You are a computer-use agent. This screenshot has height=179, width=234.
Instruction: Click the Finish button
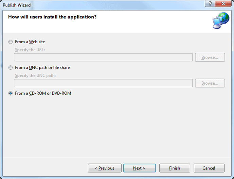(x=174, y=168)
